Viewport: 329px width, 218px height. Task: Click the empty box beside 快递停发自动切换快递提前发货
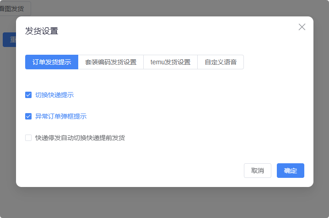coord(28,138)
